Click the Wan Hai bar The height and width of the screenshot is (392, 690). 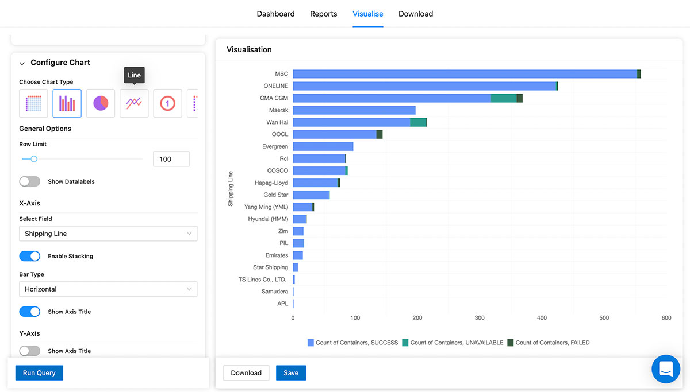(360, 122)
